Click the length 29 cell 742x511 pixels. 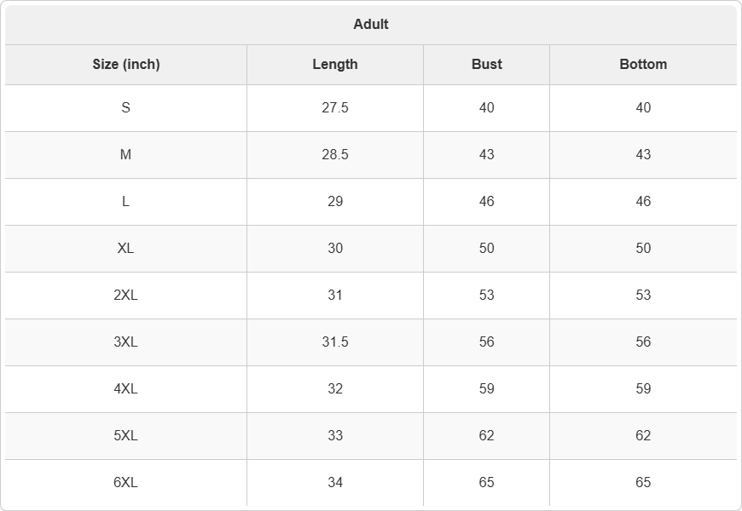coord(335,201)
